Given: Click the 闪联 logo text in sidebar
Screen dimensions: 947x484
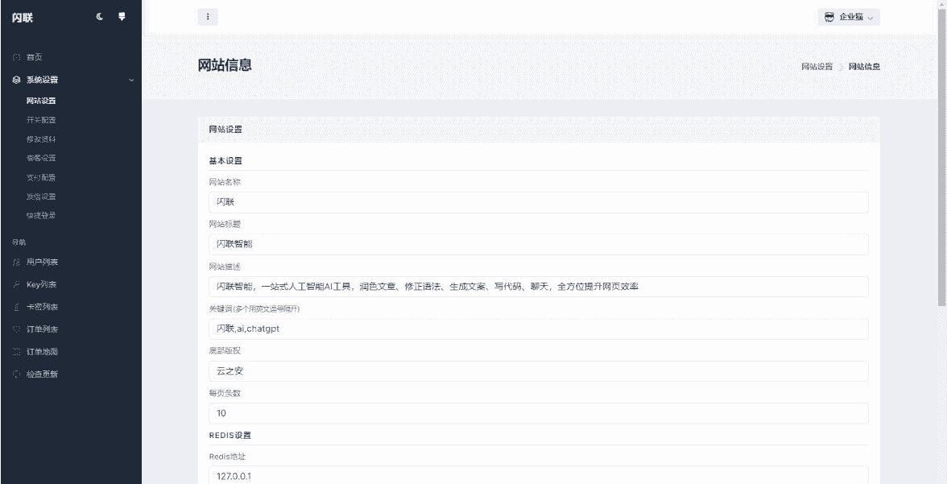Looking at the screenshot, I should [23, 18].
